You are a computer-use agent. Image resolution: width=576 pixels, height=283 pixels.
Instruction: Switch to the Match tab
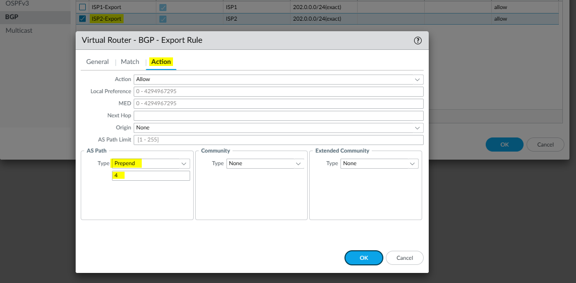(130, 61)
